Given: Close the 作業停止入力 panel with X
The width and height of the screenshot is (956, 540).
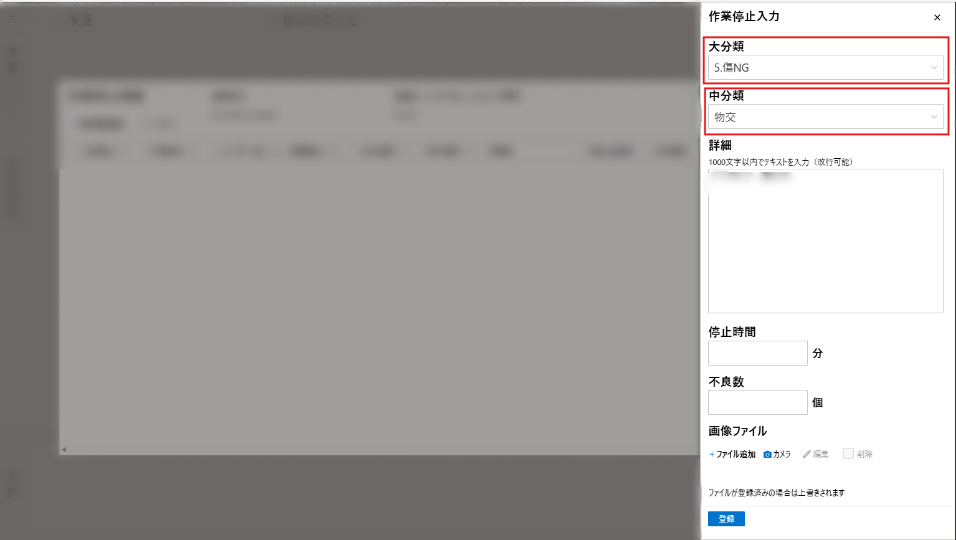Looking at the screenshot, I should coord(937,17).
